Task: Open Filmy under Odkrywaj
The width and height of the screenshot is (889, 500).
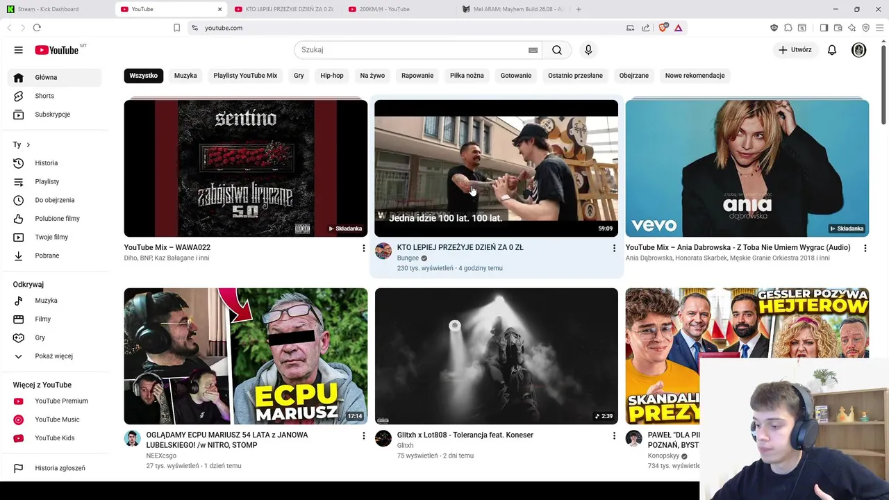Action: pos(54,319)
